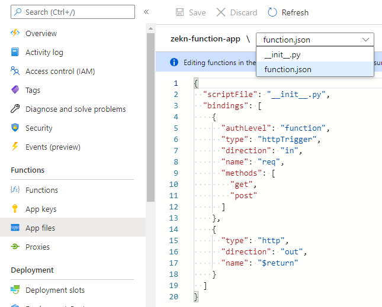Click the Security shield icon
This screenshot has width=382, height=307.
coord(15,128)
